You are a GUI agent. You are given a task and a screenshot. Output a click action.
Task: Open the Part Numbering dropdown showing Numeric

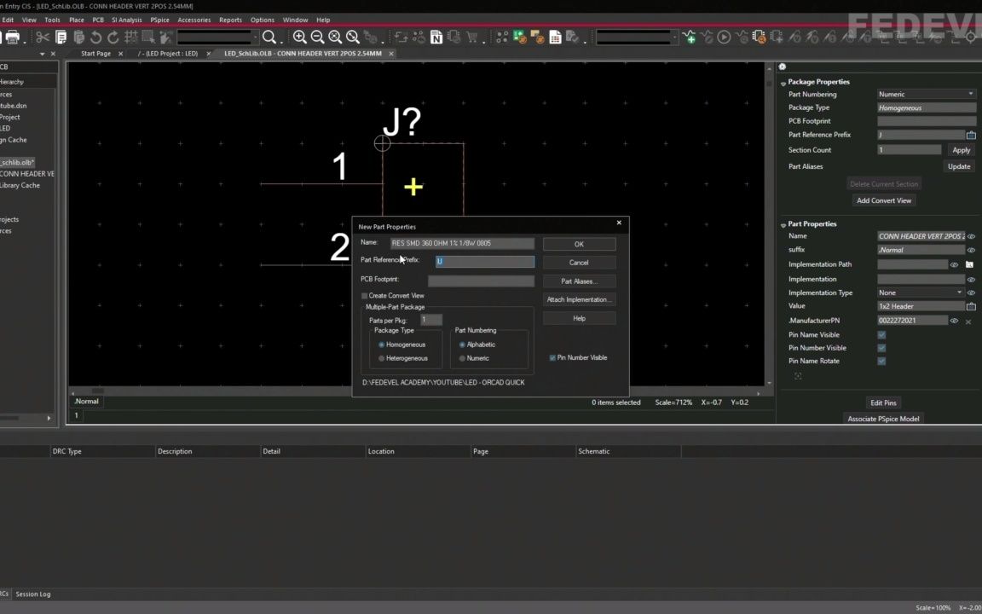click(970, 94)
